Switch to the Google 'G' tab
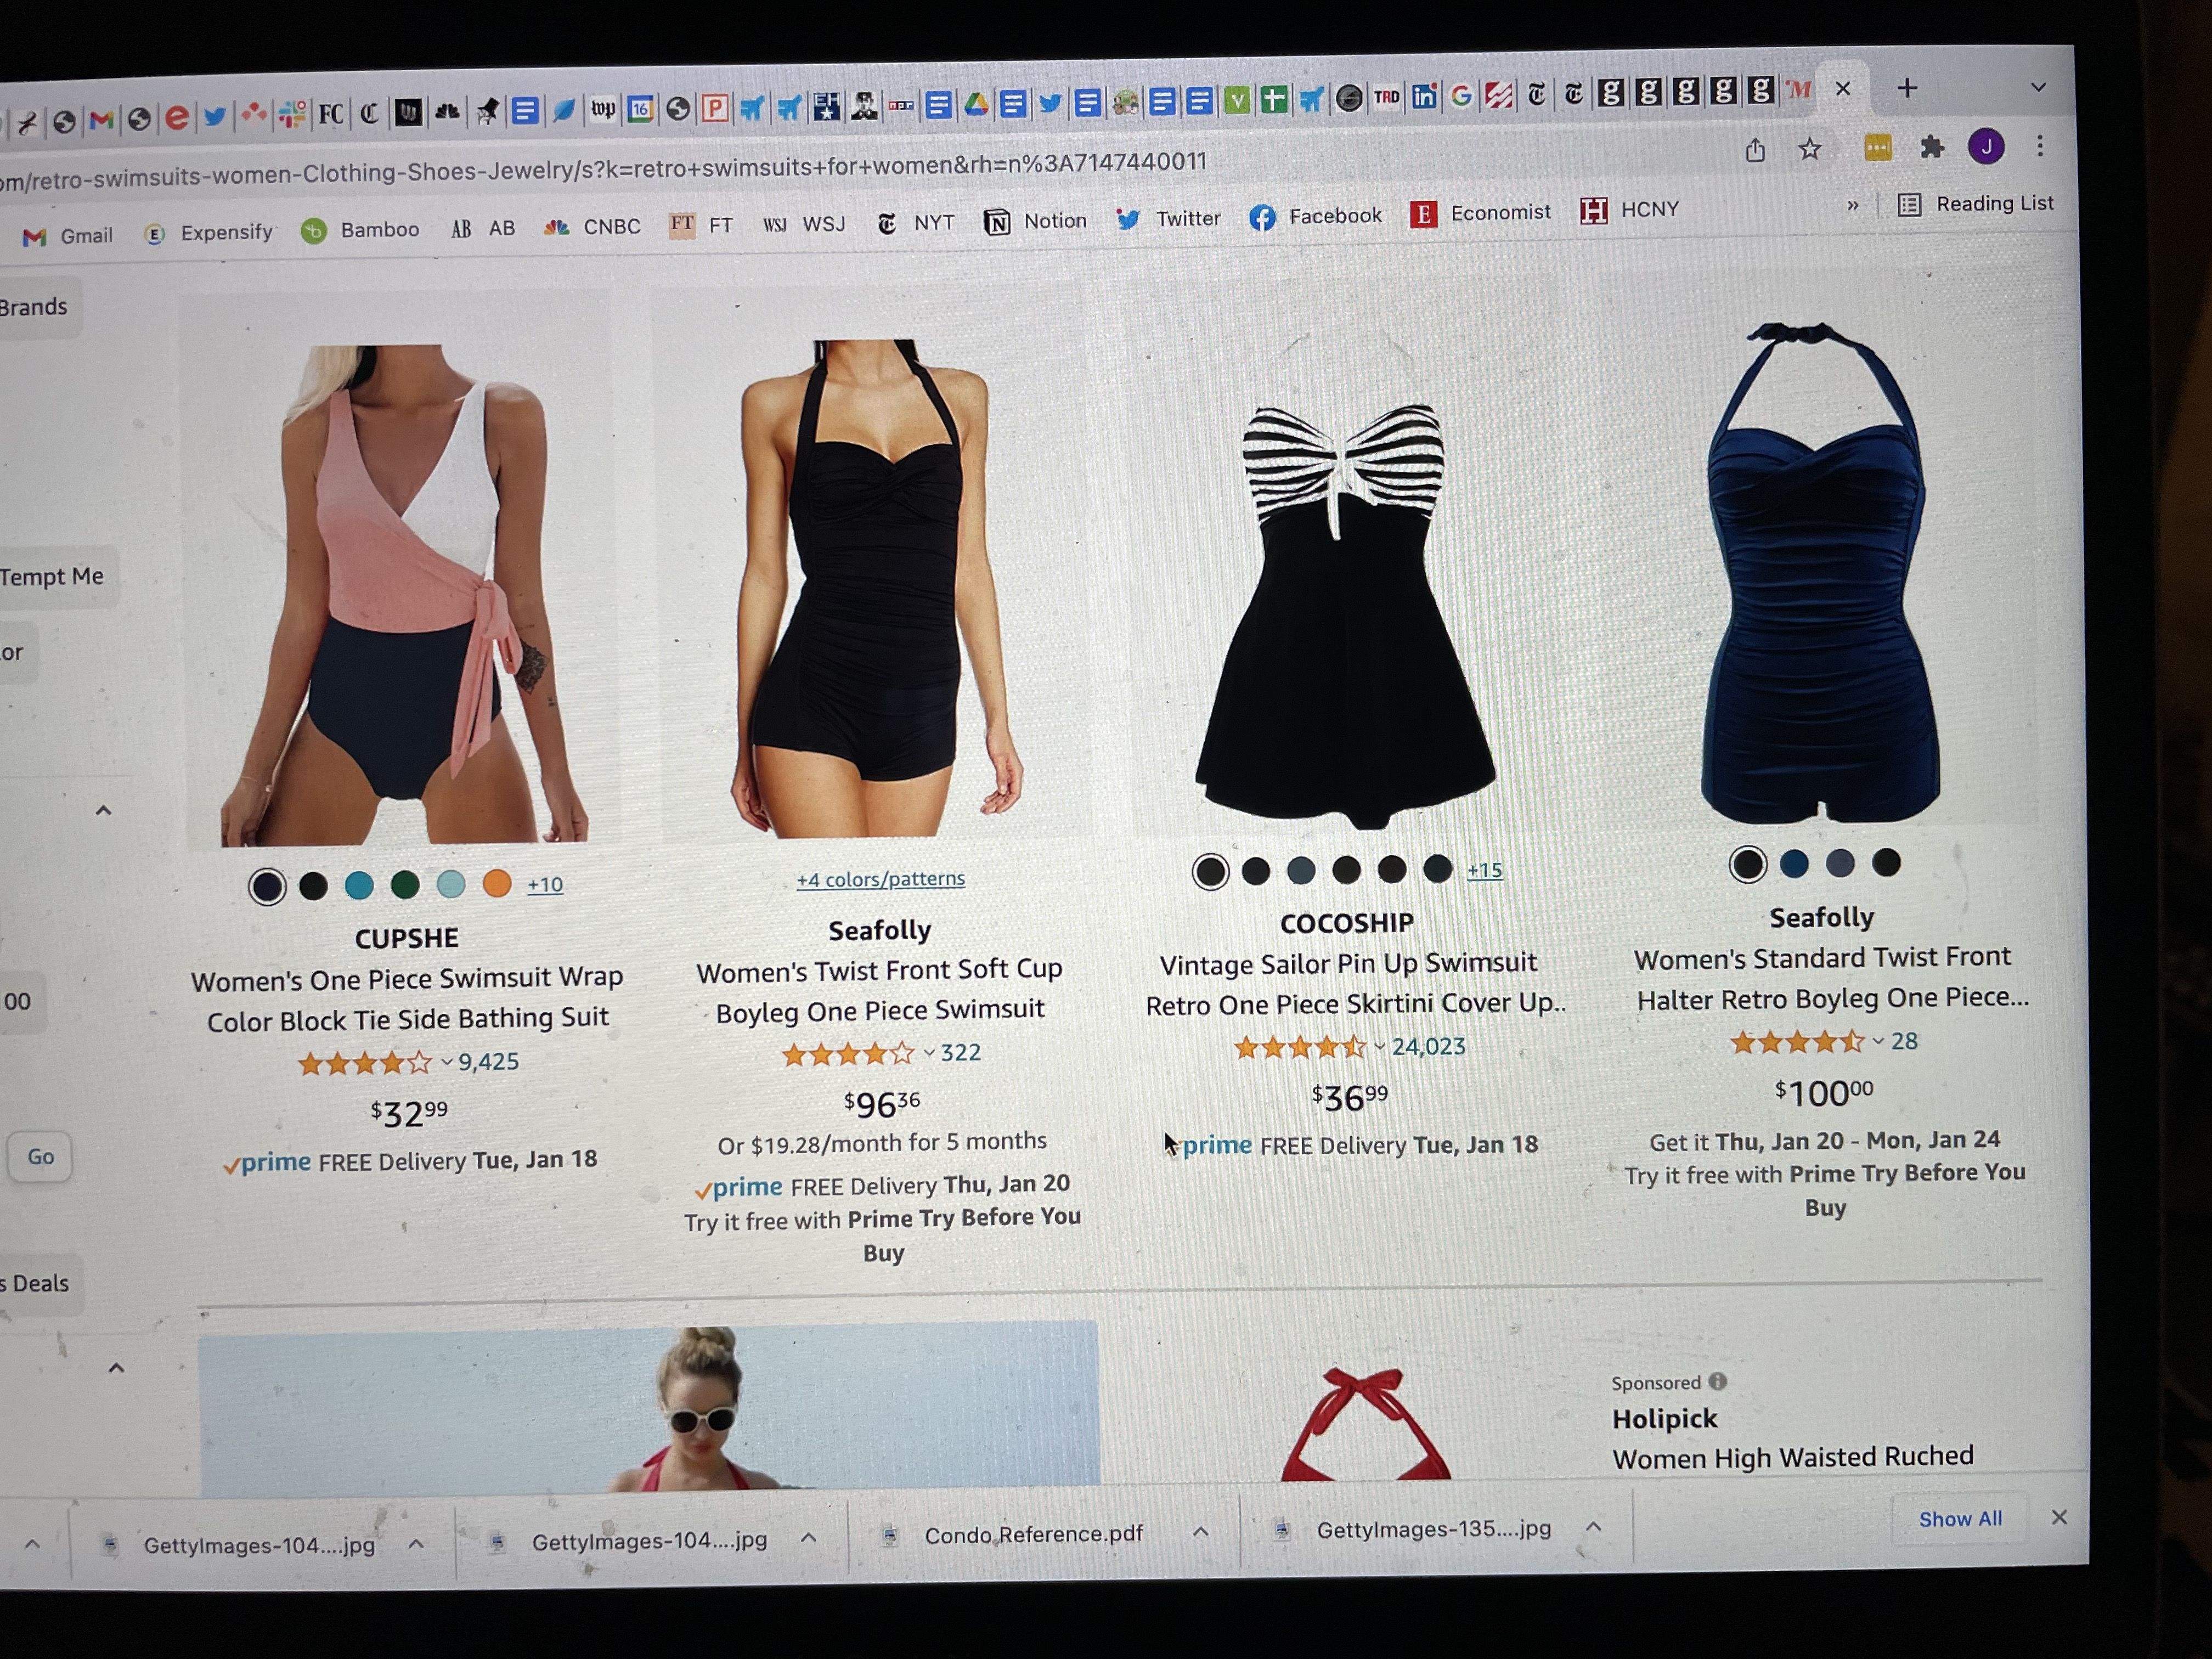This screenshot has height=1659, width=2212. pos(1461,96)
